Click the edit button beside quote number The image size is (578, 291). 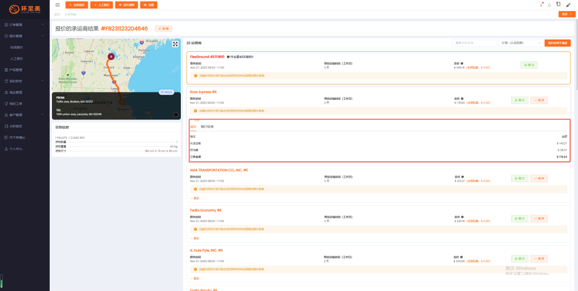tap(163, 29)
